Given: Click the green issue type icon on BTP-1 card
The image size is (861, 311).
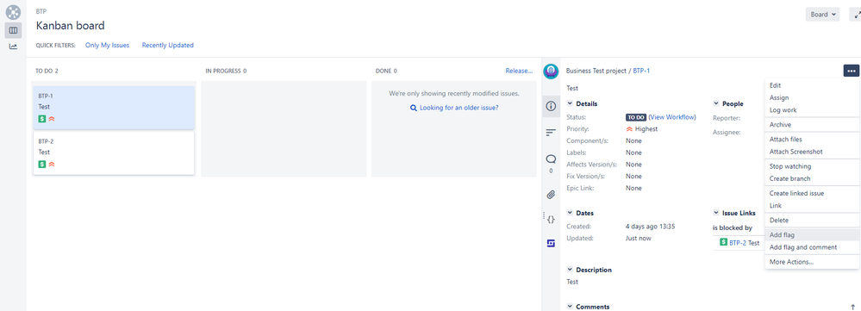Looking at the screenshot, I should tap(41, 119).
